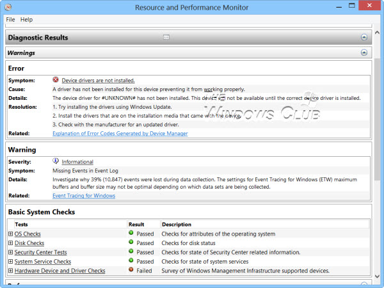
Task: Click the 'Missing Events in Event Log' text
Action: click(85, 171)
